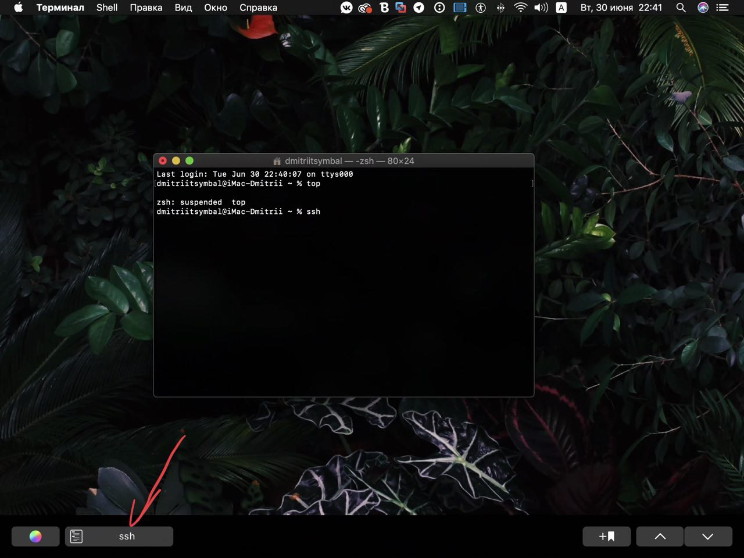The image size is (744, 558).
Task: Click the "Last login" line in Terminal
Action: tap(255, 174)
